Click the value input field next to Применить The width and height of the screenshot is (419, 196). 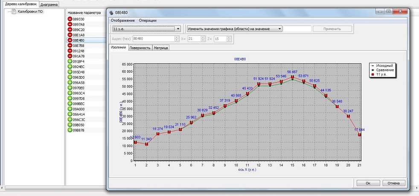point(297,29)
